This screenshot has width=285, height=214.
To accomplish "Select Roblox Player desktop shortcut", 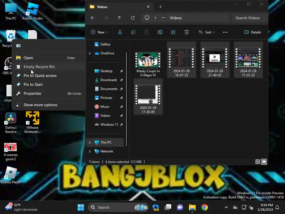I will pos(11,175).
